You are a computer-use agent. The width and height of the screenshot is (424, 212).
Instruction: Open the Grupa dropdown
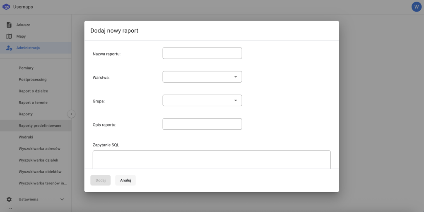click(202, 100)
